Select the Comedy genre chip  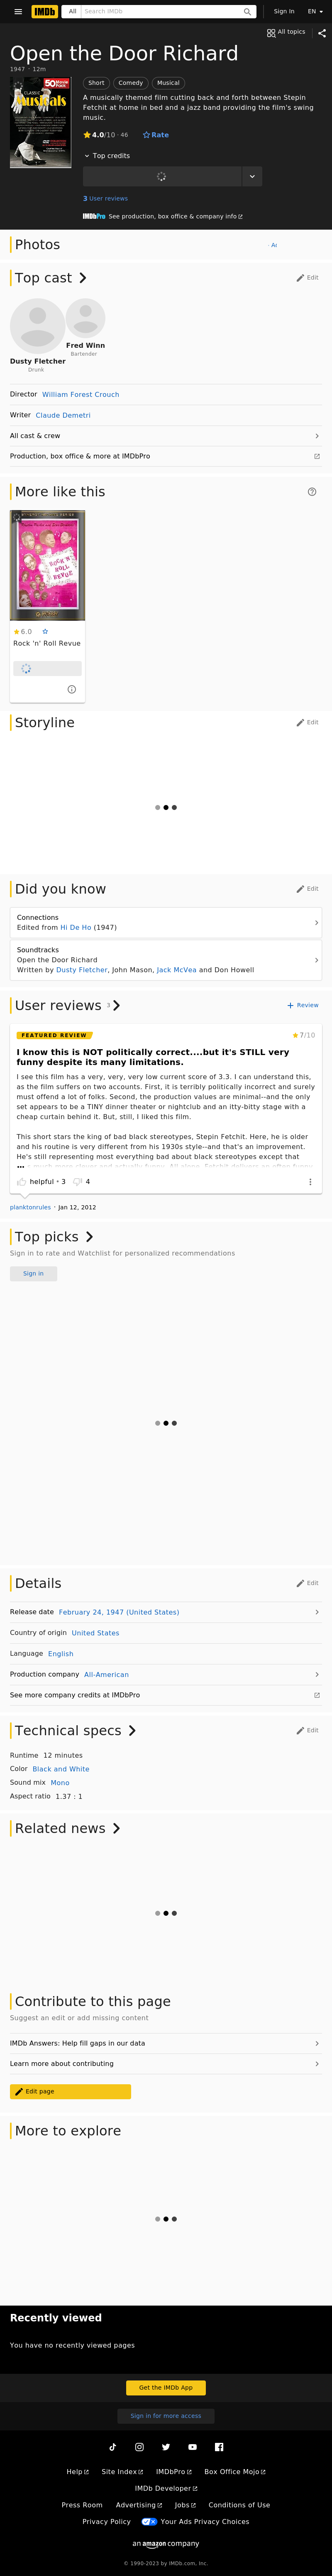(131, 83)
